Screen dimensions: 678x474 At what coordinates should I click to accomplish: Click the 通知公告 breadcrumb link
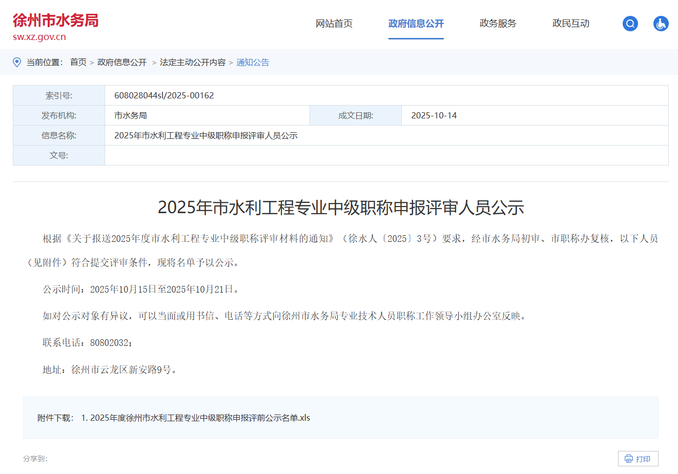tap(253, 62)
